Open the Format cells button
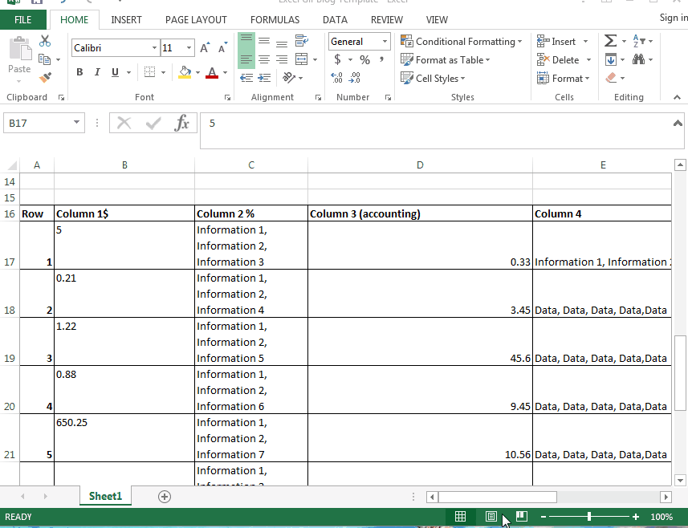This screenshot has width=688, height=528. tap(564, 78)
